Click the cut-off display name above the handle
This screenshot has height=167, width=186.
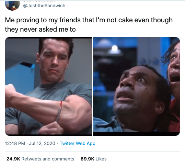tap(39, 1)
